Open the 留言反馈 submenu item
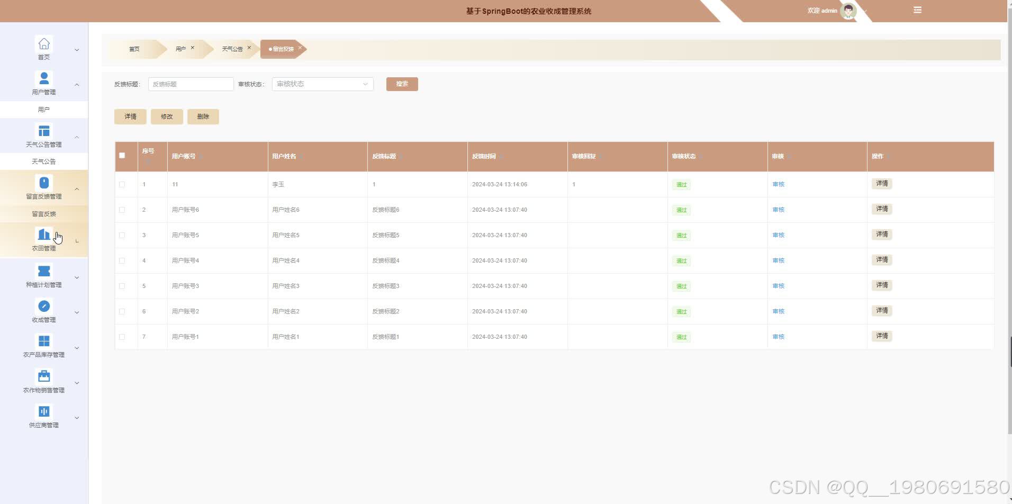Image resolution: width=1012 pixels, height=504 pixels. click(x=44, y=214)
